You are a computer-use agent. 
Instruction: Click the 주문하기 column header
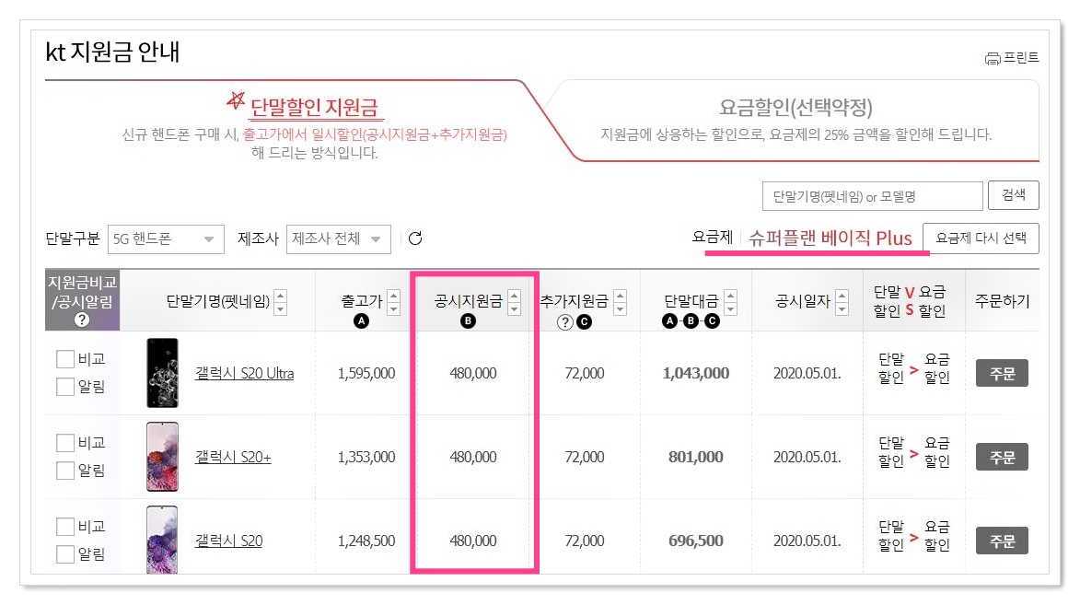[1002, 301]
